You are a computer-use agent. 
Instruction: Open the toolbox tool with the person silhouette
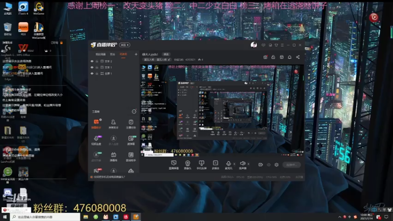(113, 124)
